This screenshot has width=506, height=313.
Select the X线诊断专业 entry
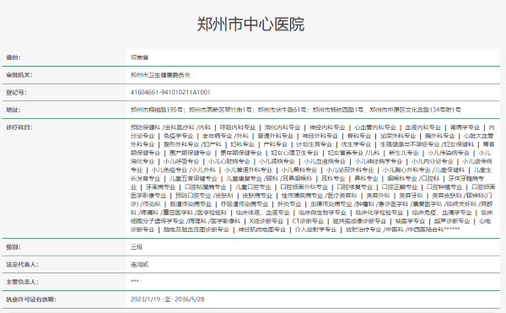266,221
